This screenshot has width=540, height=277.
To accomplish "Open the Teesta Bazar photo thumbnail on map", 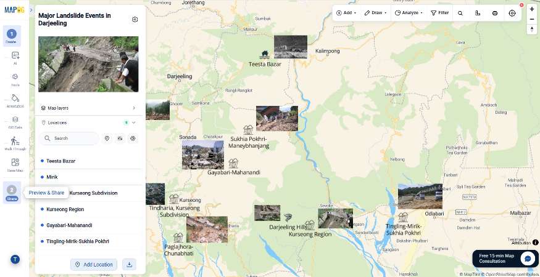I will point(291,47).
